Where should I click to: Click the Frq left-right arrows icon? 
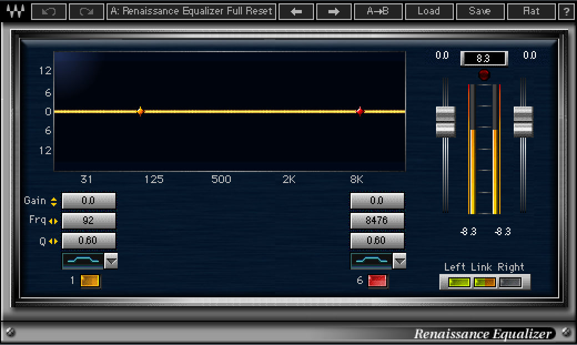(53, 221)
